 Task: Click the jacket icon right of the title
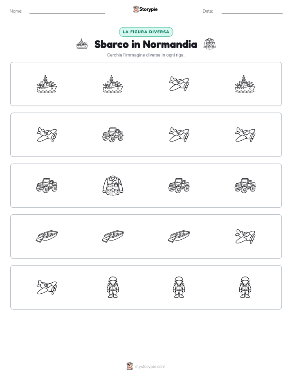point(209,44)
